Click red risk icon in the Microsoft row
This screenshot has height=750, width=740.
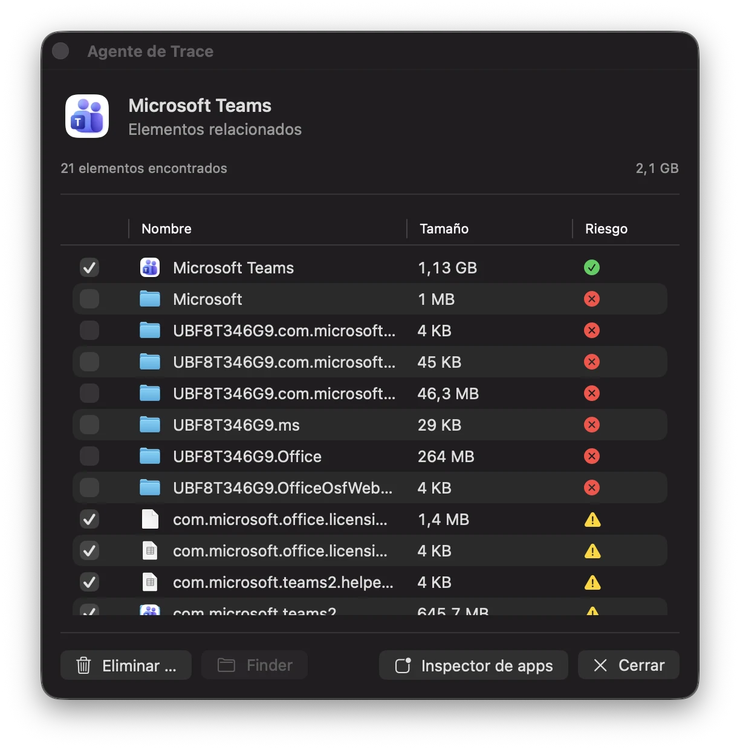(592, 299)
